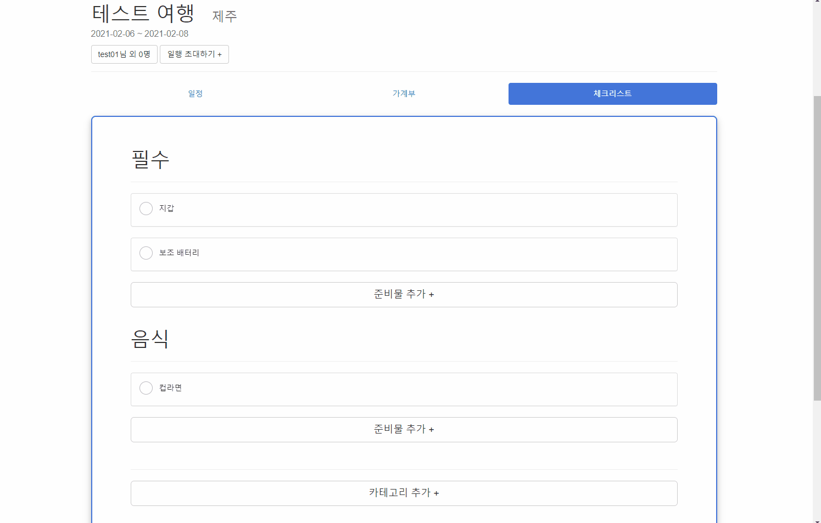Viewport: 821px width, 523px height.
Task: Click the date range 2021-02-06 ~ 2021-02-08
Action: click(x=139, y=33)
